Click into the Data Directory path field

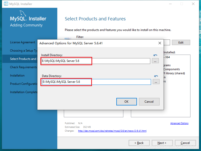(96, 82)
